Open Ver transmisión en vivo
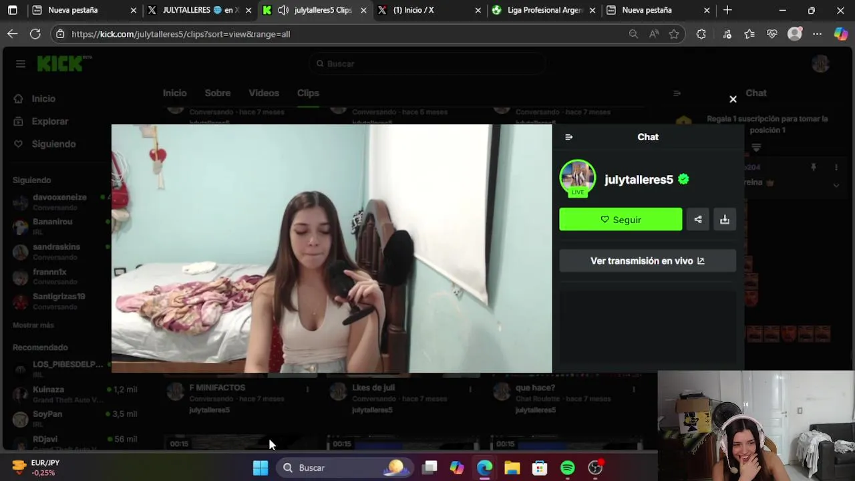855x481 pixels. coord(647,261)
